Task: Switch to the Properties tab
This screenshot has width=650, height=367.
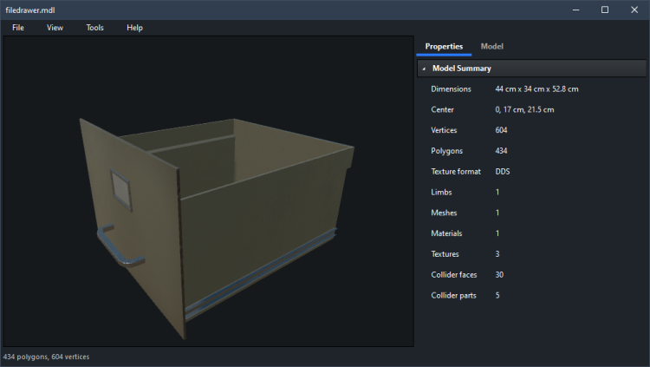Action: [444, 46]
